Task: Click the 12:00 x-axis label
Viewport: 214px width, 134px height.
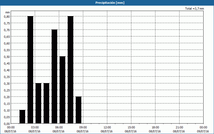Action: [x=107, y=128]
